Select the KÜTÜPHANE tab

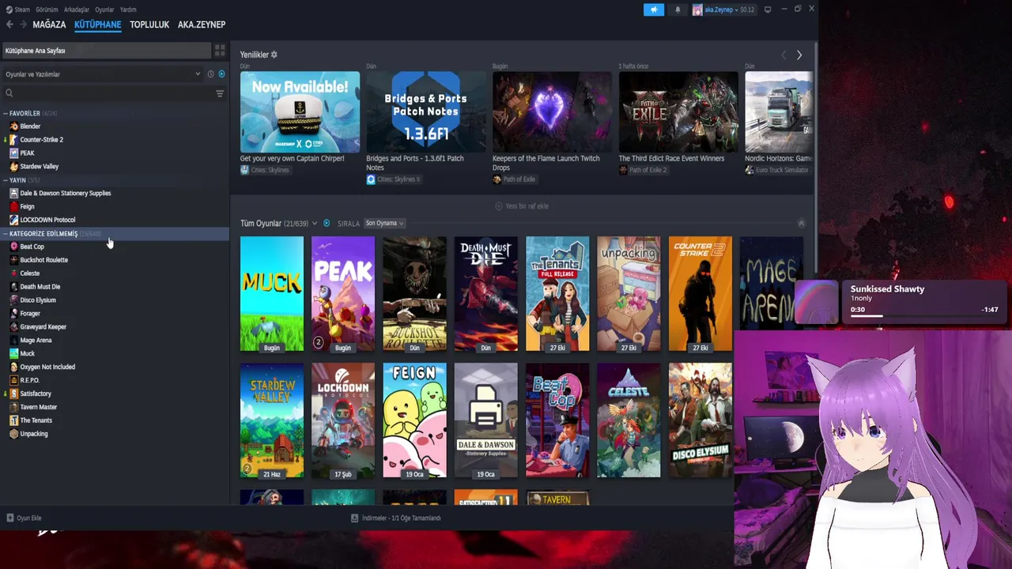point(98,24)
